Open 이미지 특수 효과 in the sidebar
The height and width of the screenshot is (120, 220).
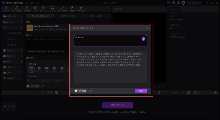click(13, 33)
